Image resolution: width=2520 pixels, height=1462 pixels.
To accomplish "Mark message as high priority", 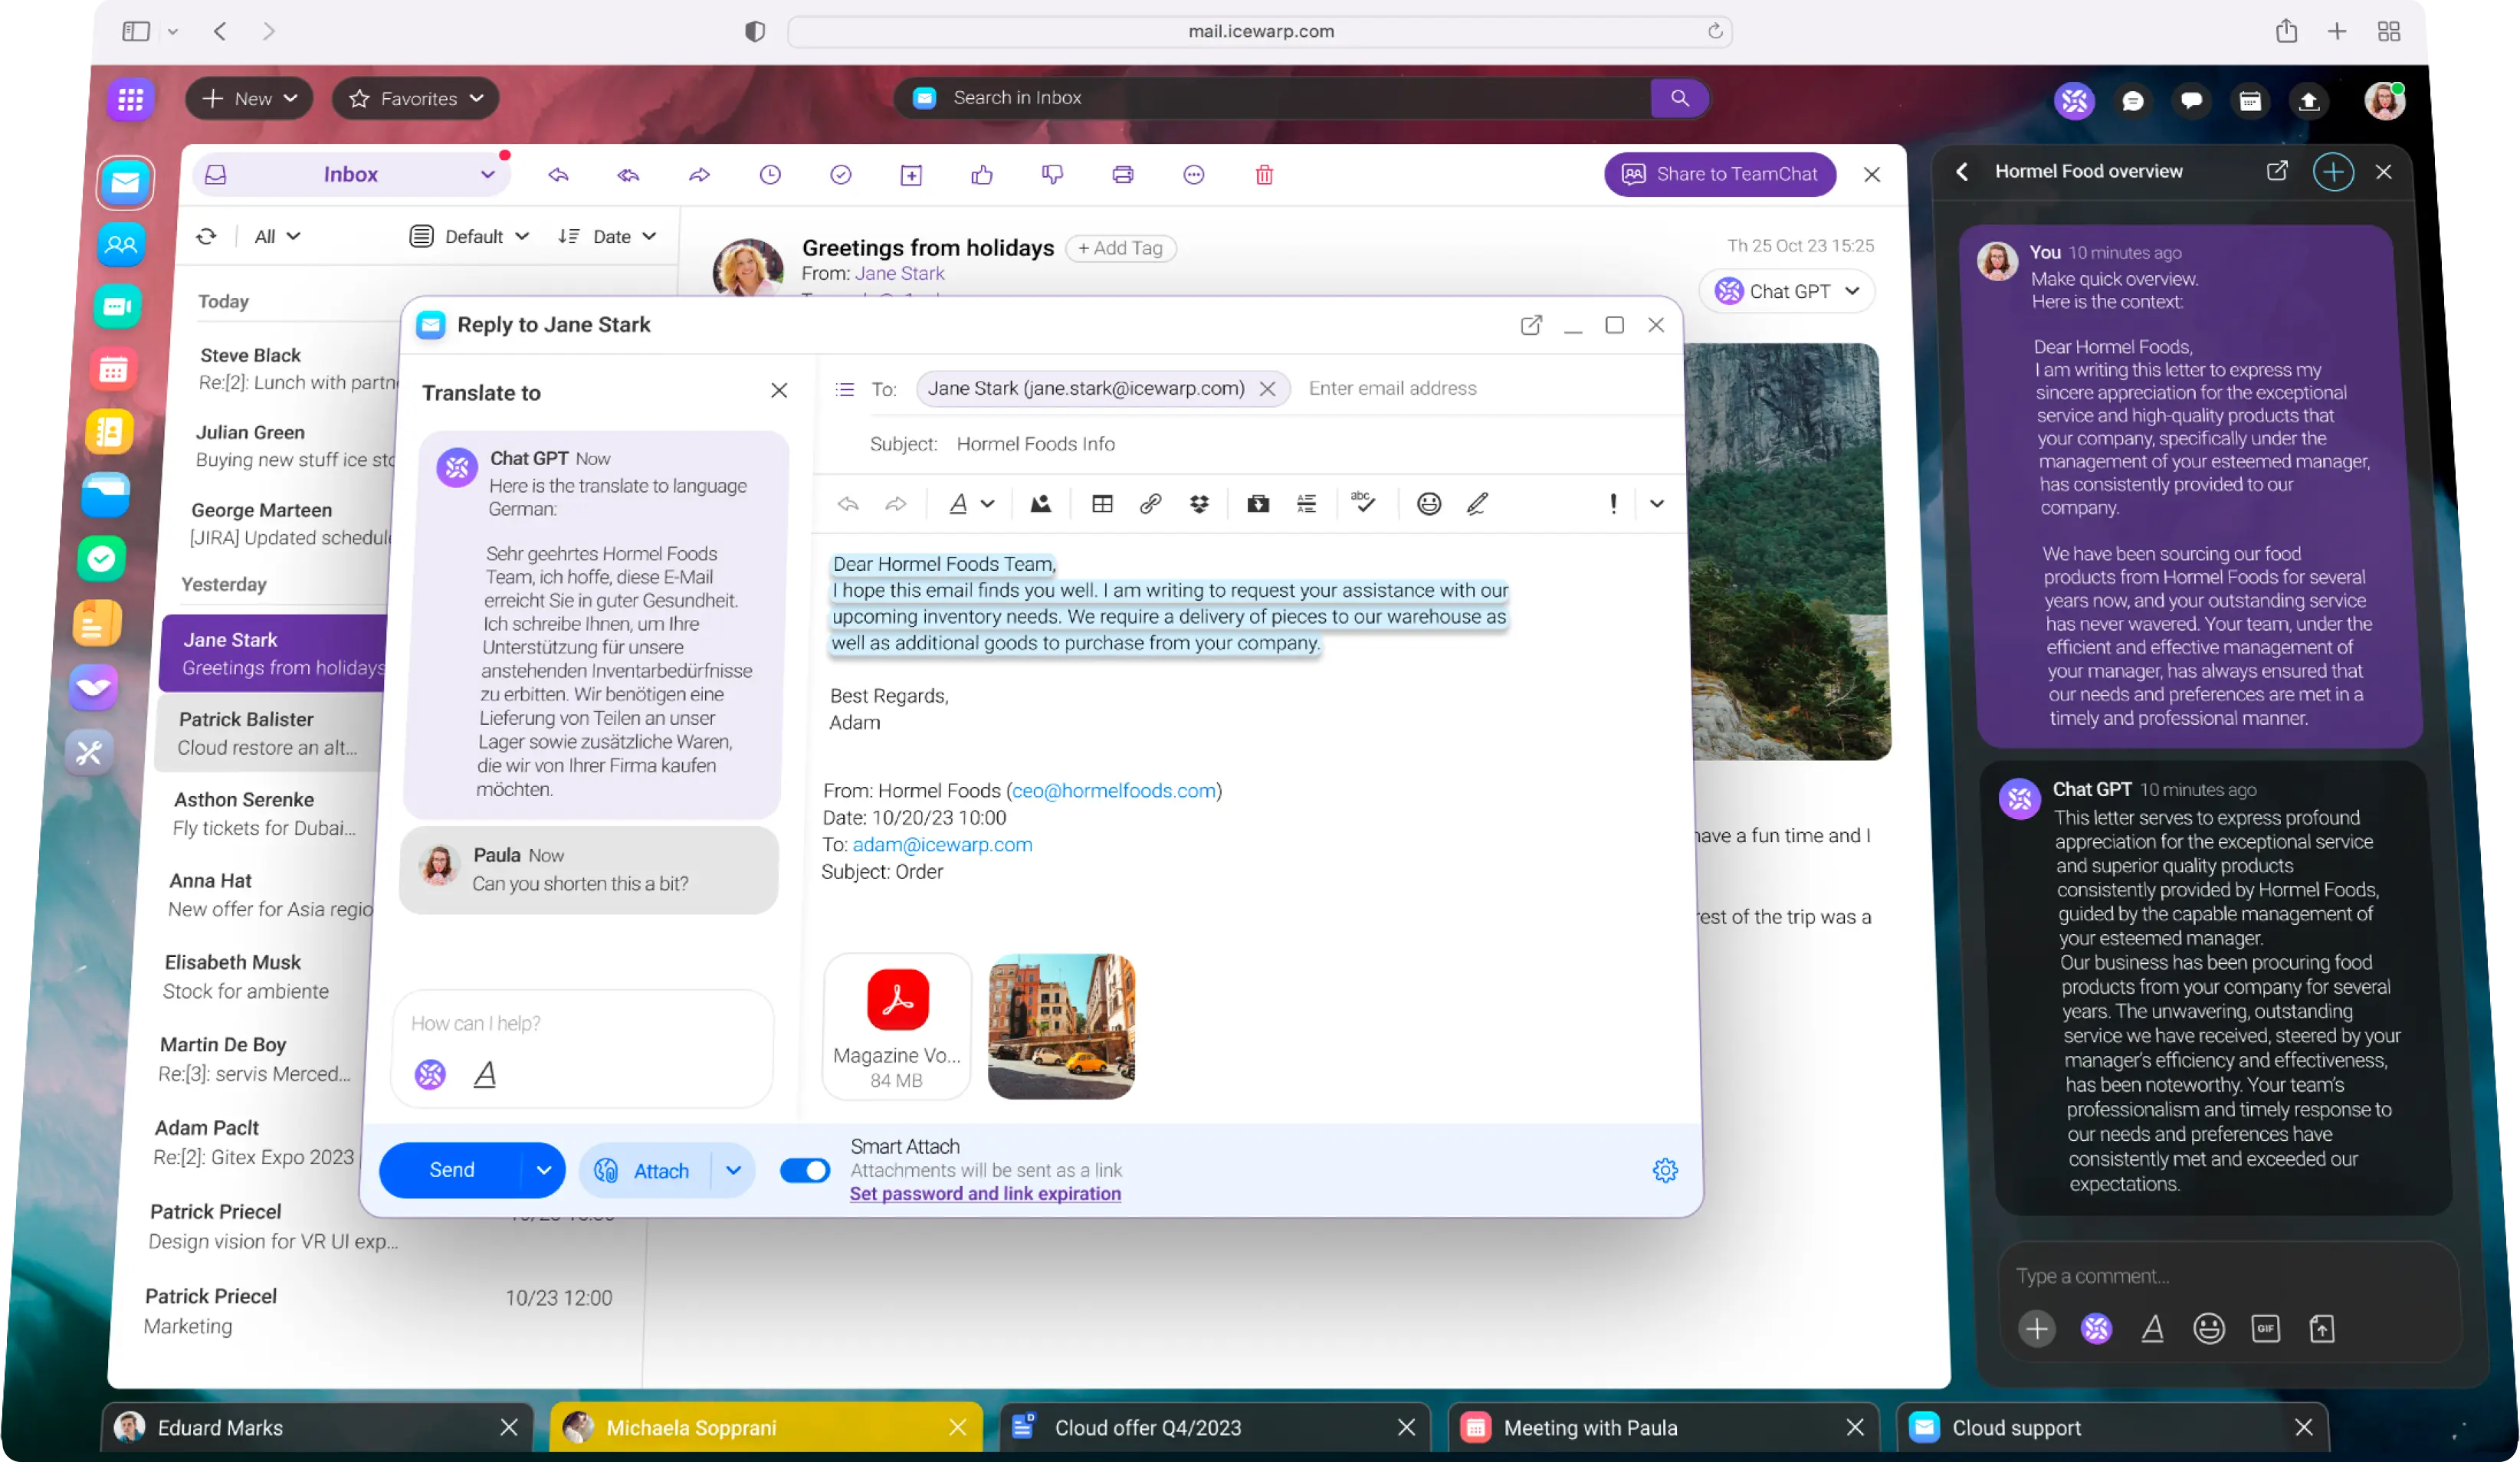I will (1612, 504).
